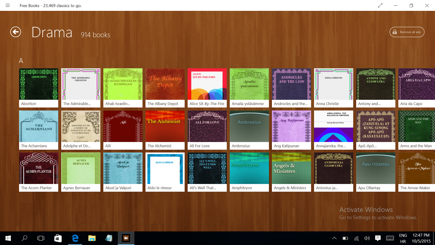The width and height of the screenshot is (435, 245).
Task: Open File Explorer from taskbar
Action: [x=92, y=238]
